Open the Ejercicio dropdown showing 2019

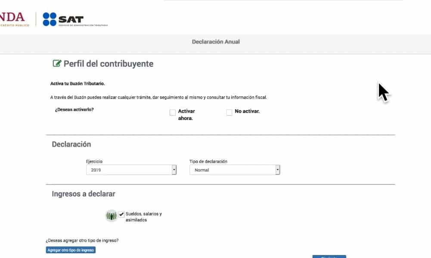[x=131, y=170]
